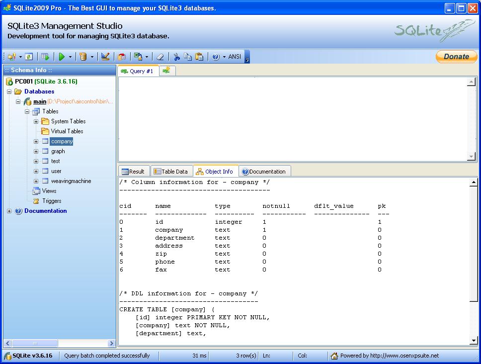Click the table with green arrow icon
Viewport: 481px width, 364px height.
point(45,57)
